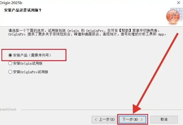The image size is (183, 125).
Task: Pick the 安装OriginPro试用版 radio option
Action: (10, 72)
